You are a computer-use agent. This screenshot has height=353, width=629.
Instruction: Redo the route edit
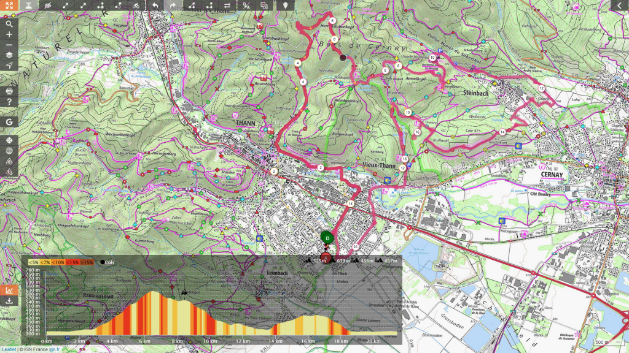pos(173,6)
